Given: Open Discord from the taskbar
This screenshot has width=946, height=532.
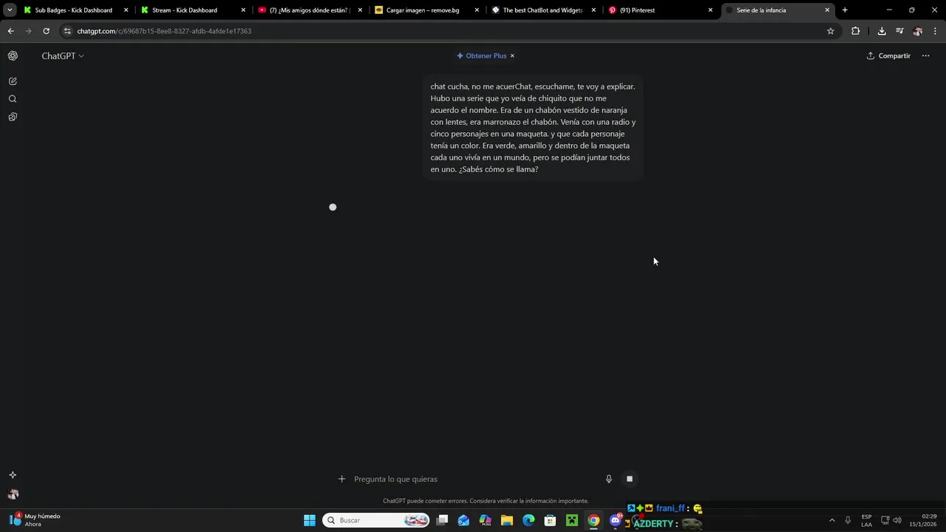Looking at the screenshot, I should 615,520.
